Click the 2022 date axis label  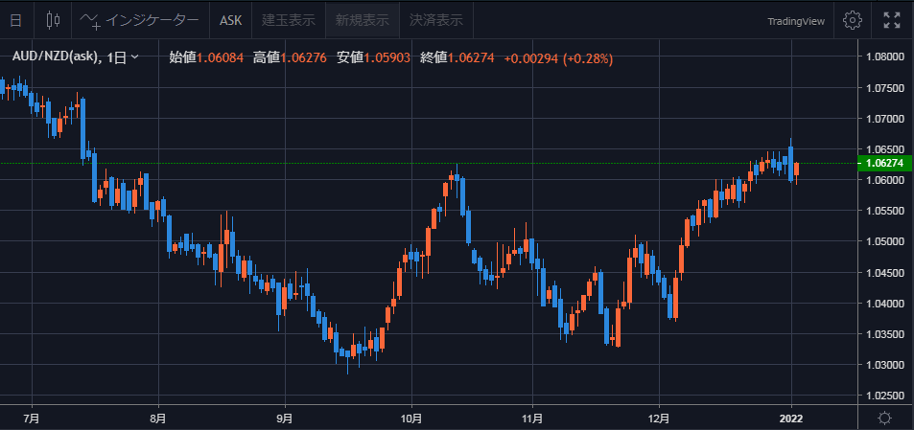coord(791,418)
